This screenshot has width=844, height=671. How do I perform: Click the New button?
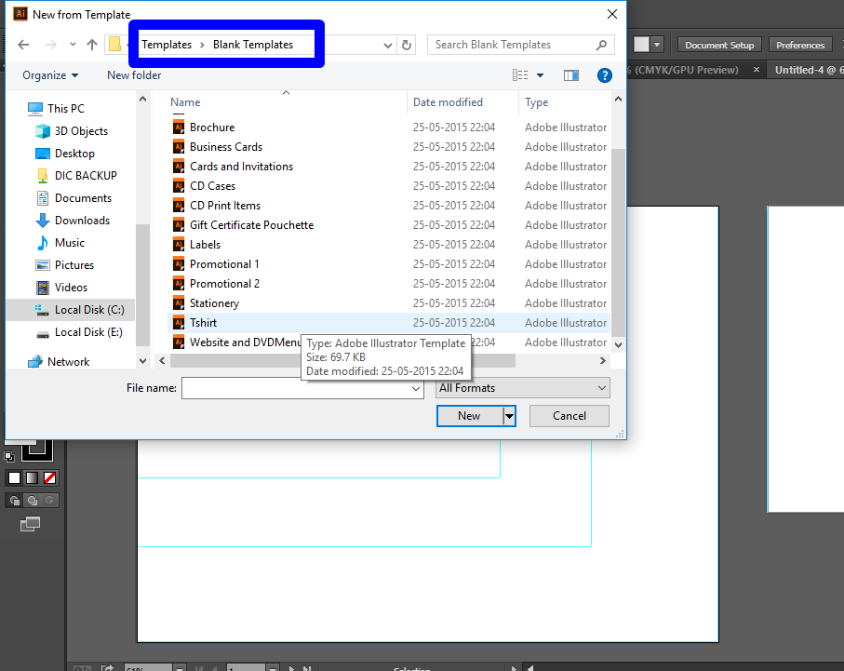pyautogui.click(x=469, y=416)
